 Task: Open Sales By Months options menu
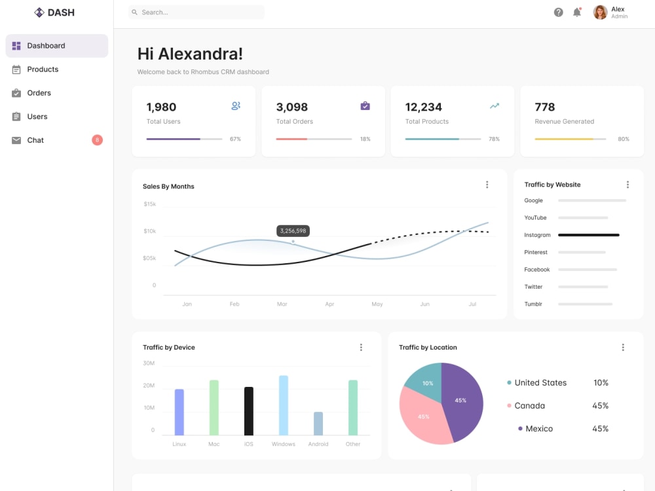pos(487,185)
